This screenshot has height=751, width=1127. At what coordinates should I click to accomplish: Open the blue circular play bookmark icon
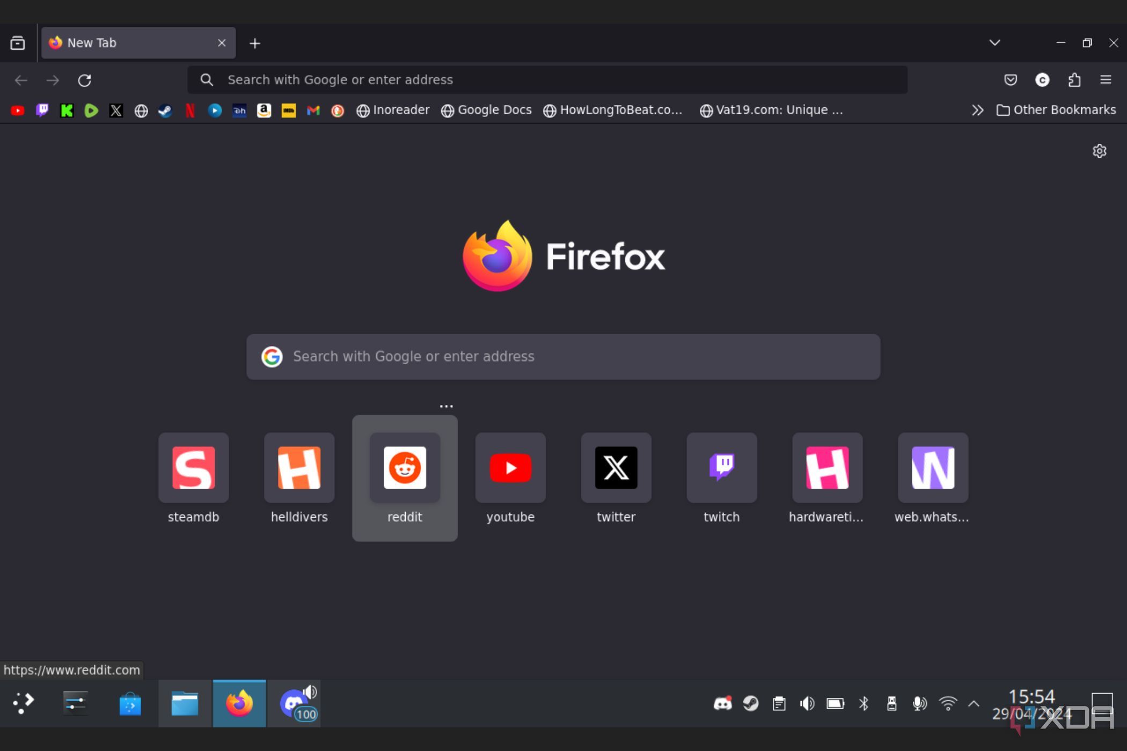pyautogui.click(x=215, y=111)
